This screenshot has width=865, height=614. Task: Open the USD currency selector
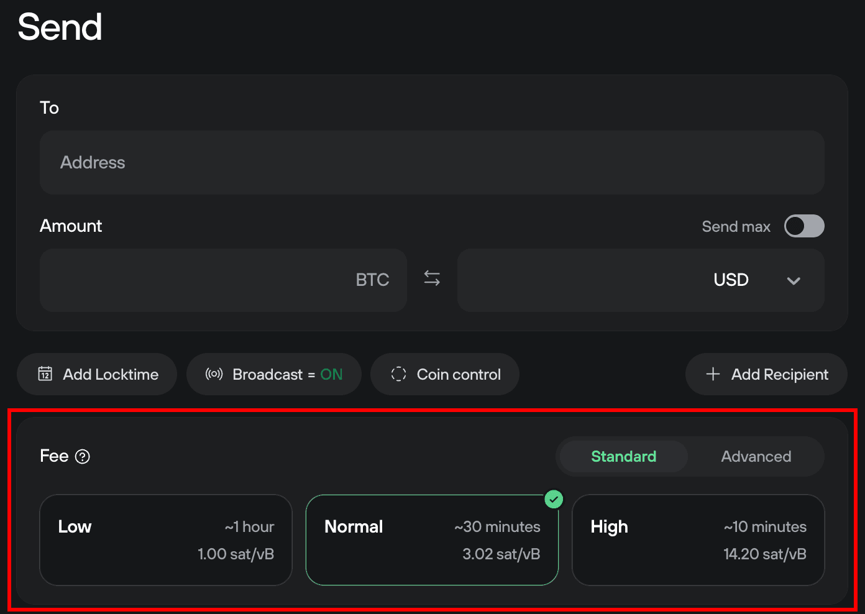(x=731, y=280)
